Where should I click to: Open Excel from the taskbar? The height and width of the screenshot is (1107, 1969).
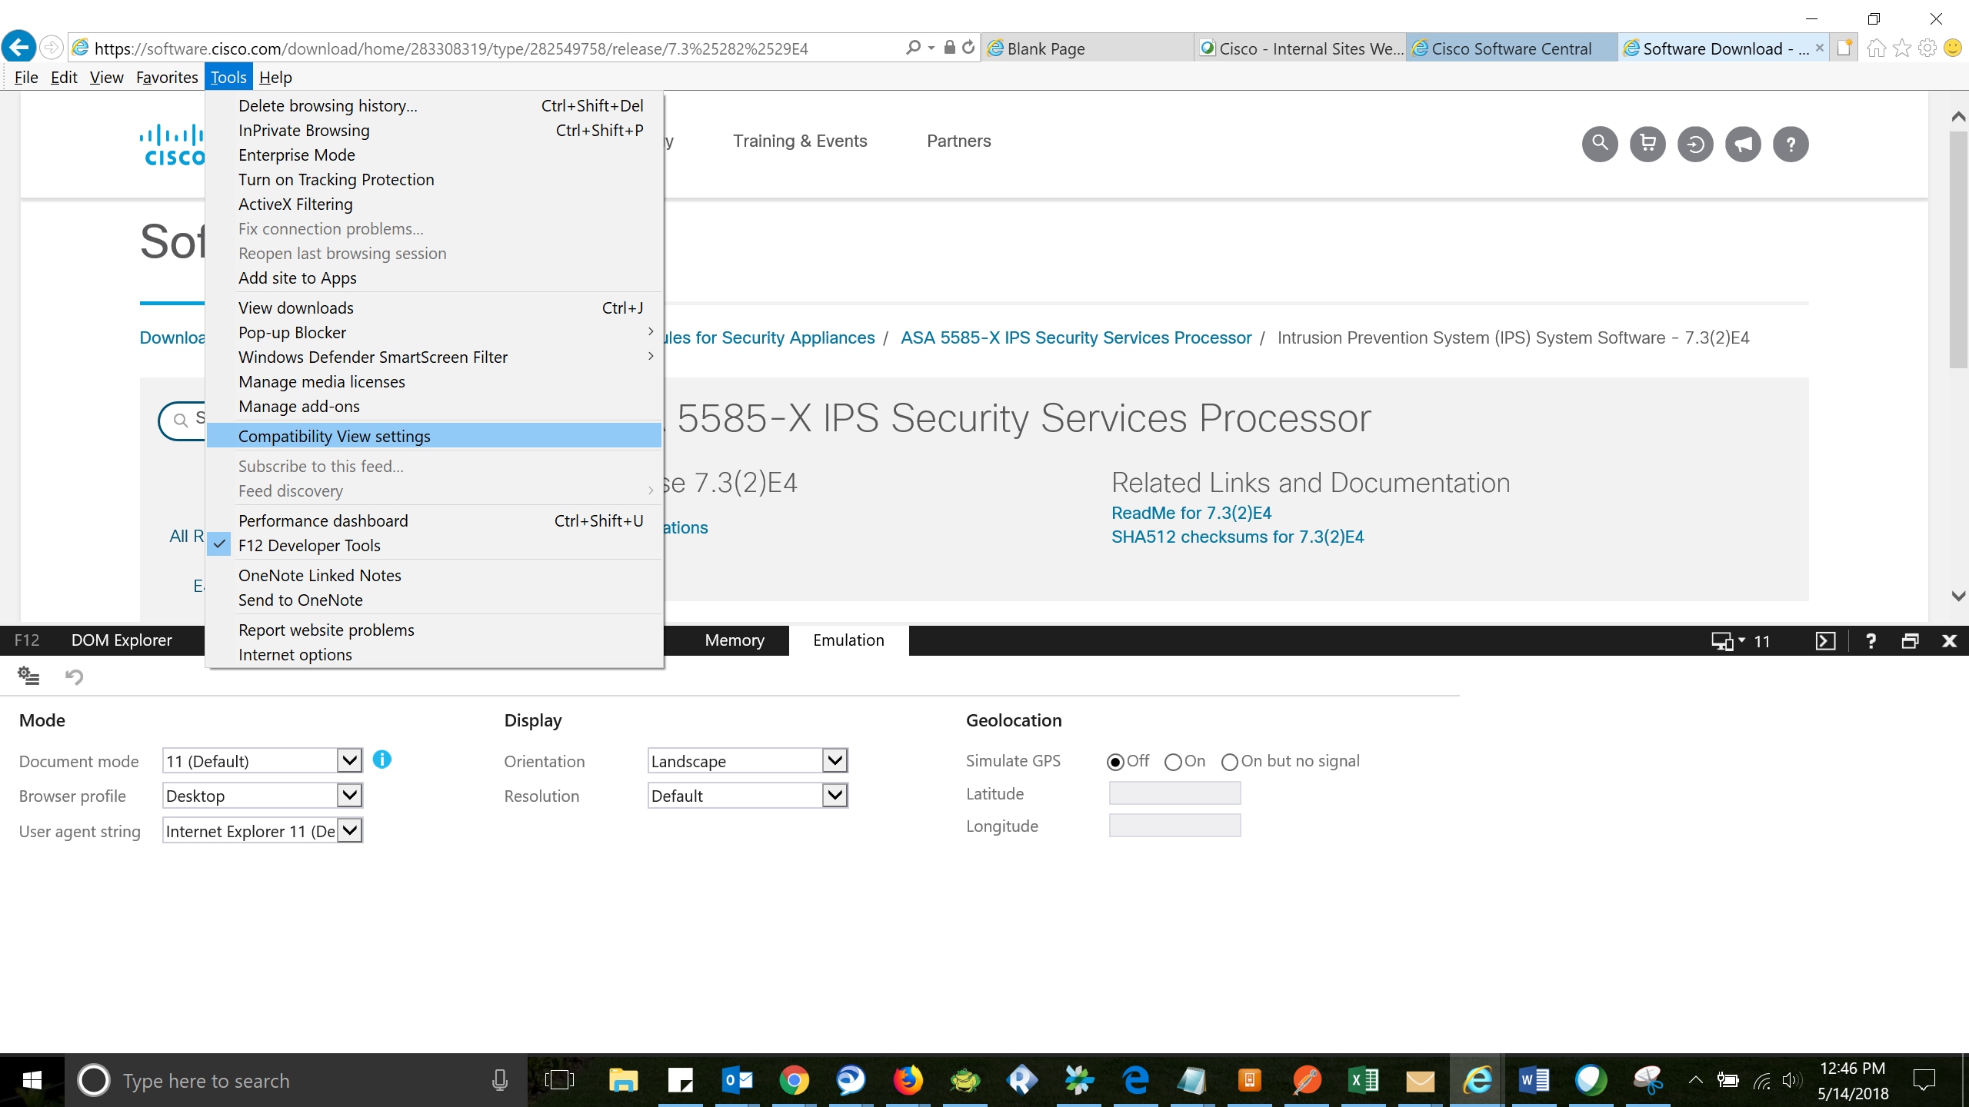(x=1363, y=1080)
